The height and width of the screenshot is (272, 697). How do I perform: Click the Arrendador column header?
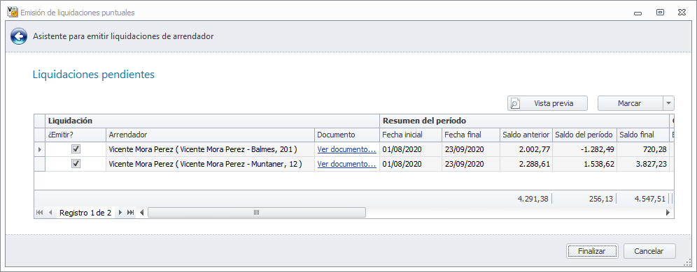211,135
